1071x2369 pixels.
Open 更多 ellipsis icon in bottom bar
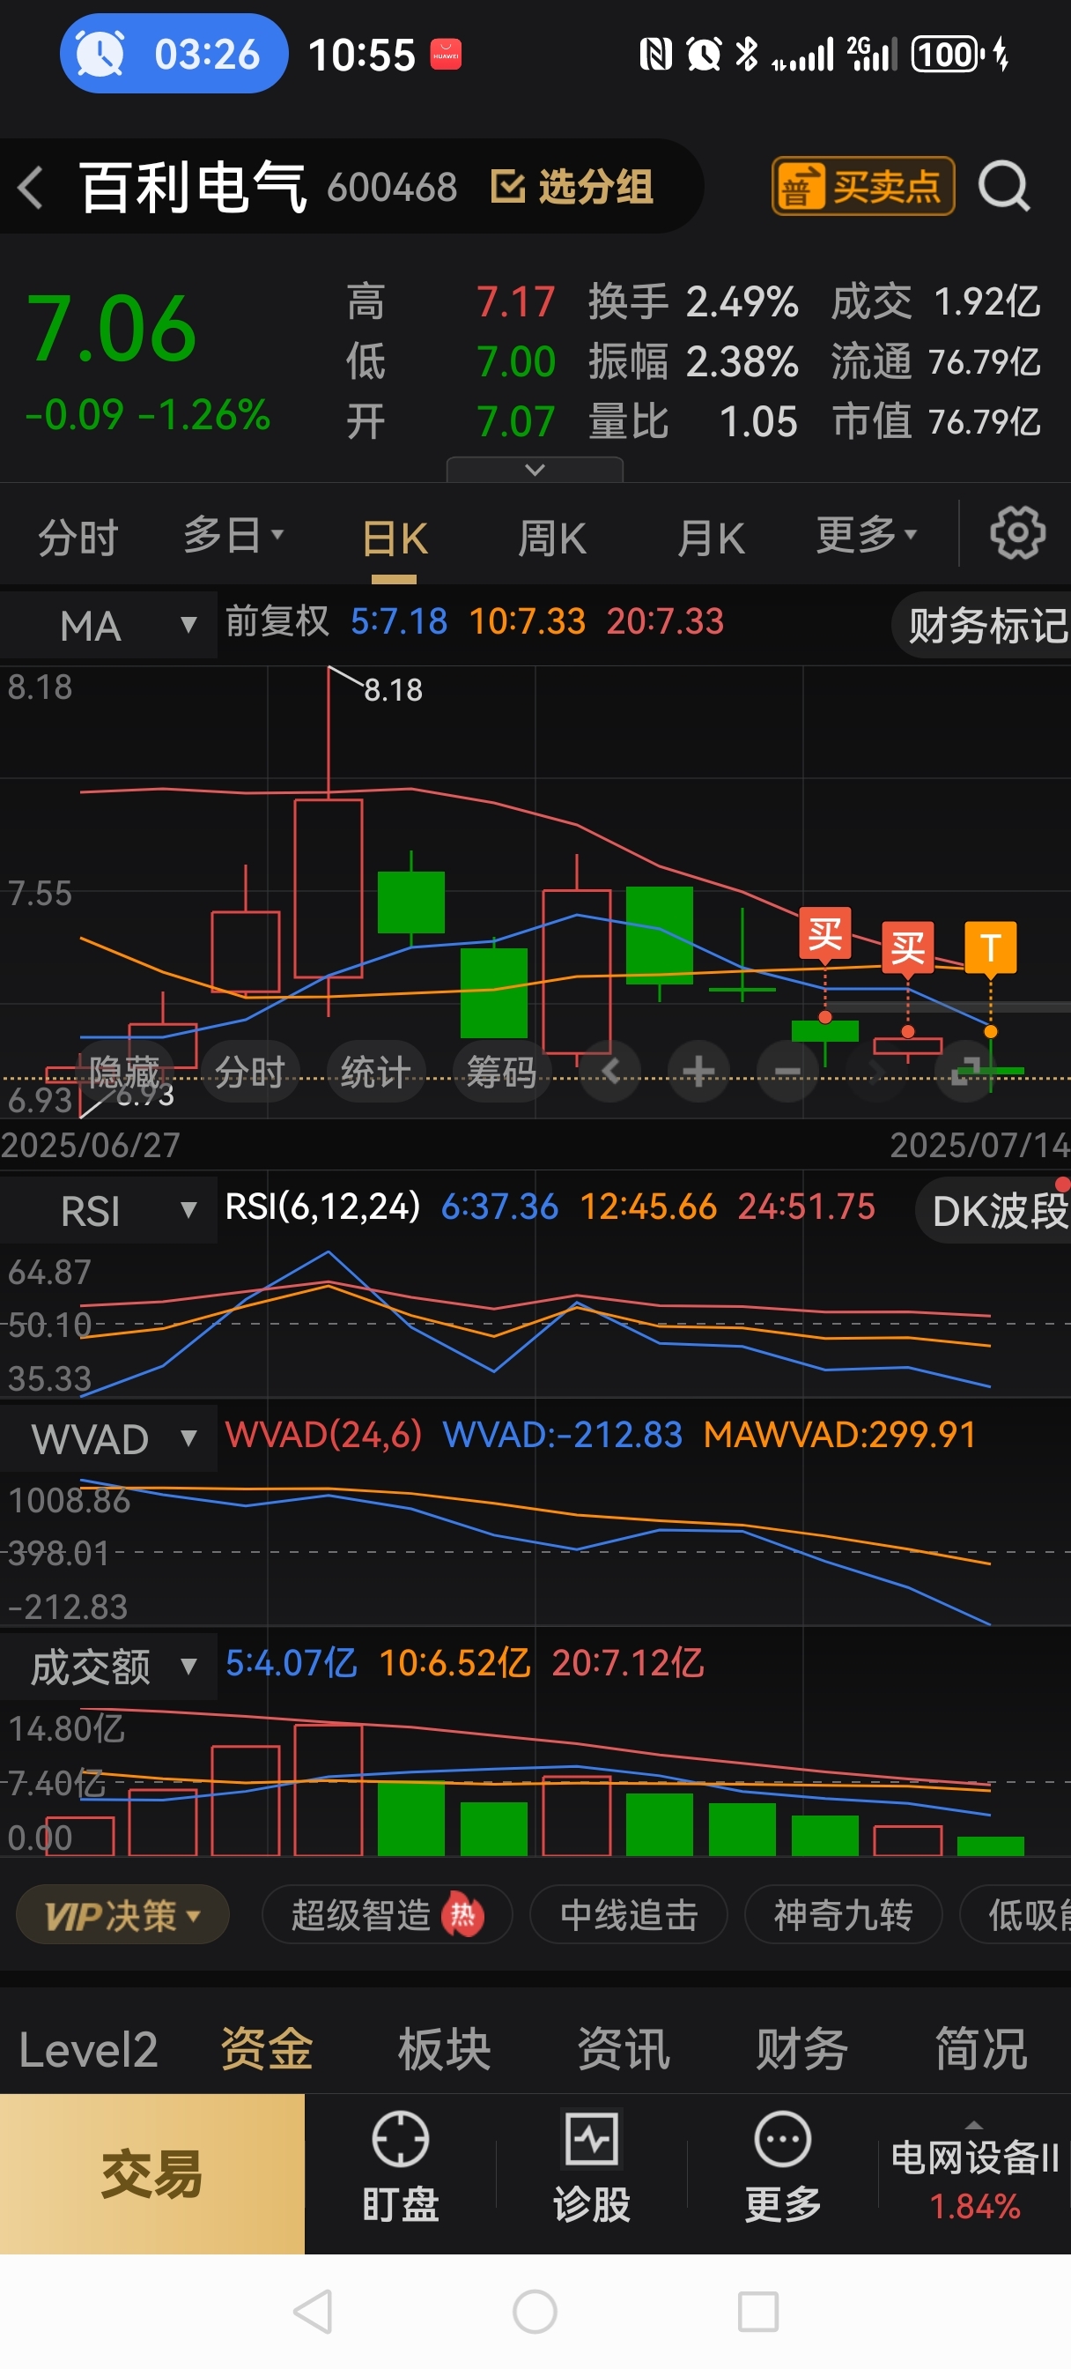pyautogui.click(x=782, y=2138)
